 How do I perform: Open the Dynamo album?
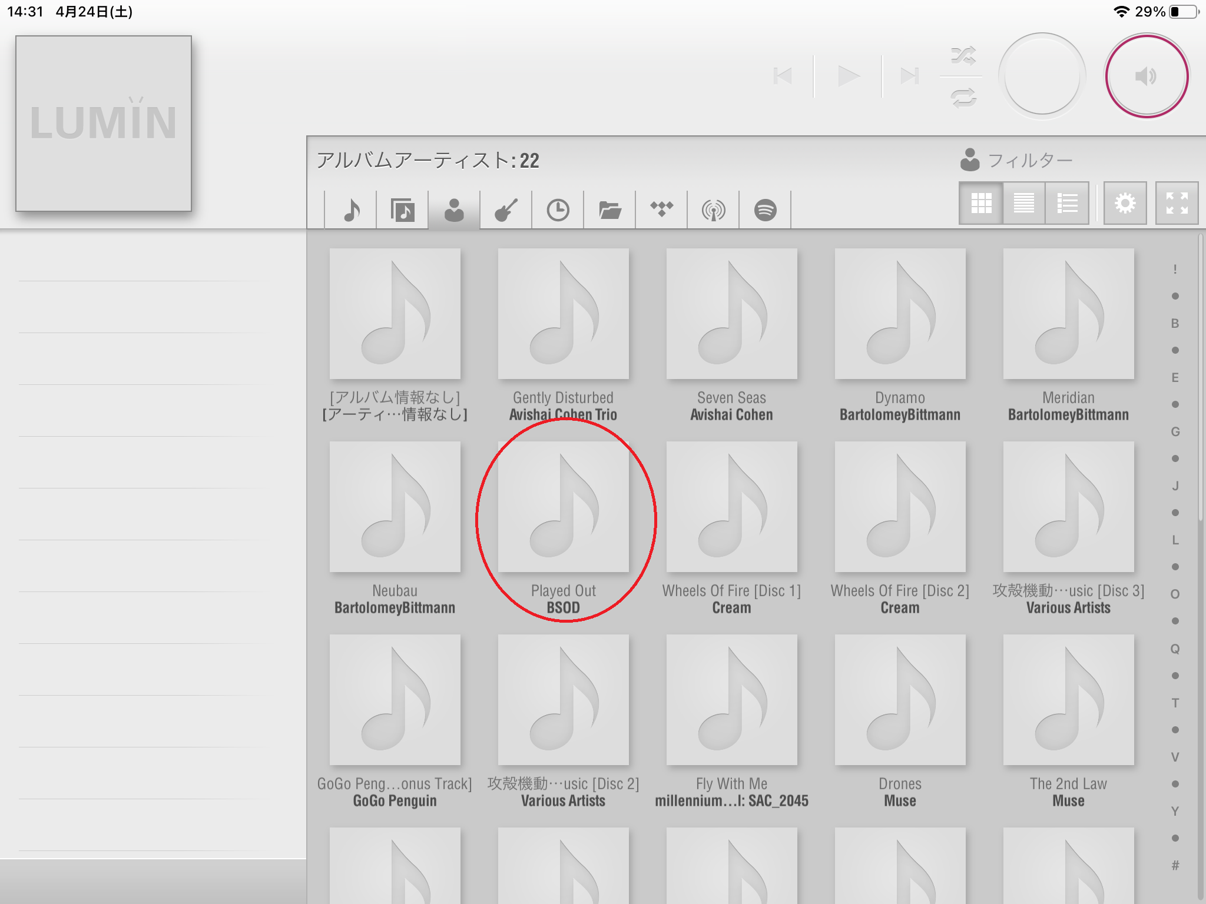point(900,314)
